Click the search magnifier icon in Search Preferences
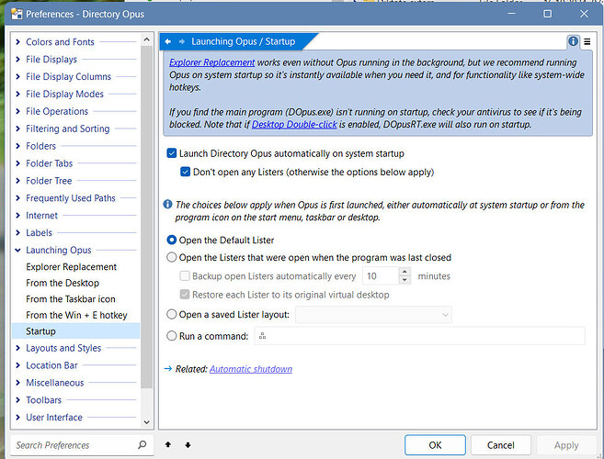Viewport: 604px width, 459px height. point(142,444)
